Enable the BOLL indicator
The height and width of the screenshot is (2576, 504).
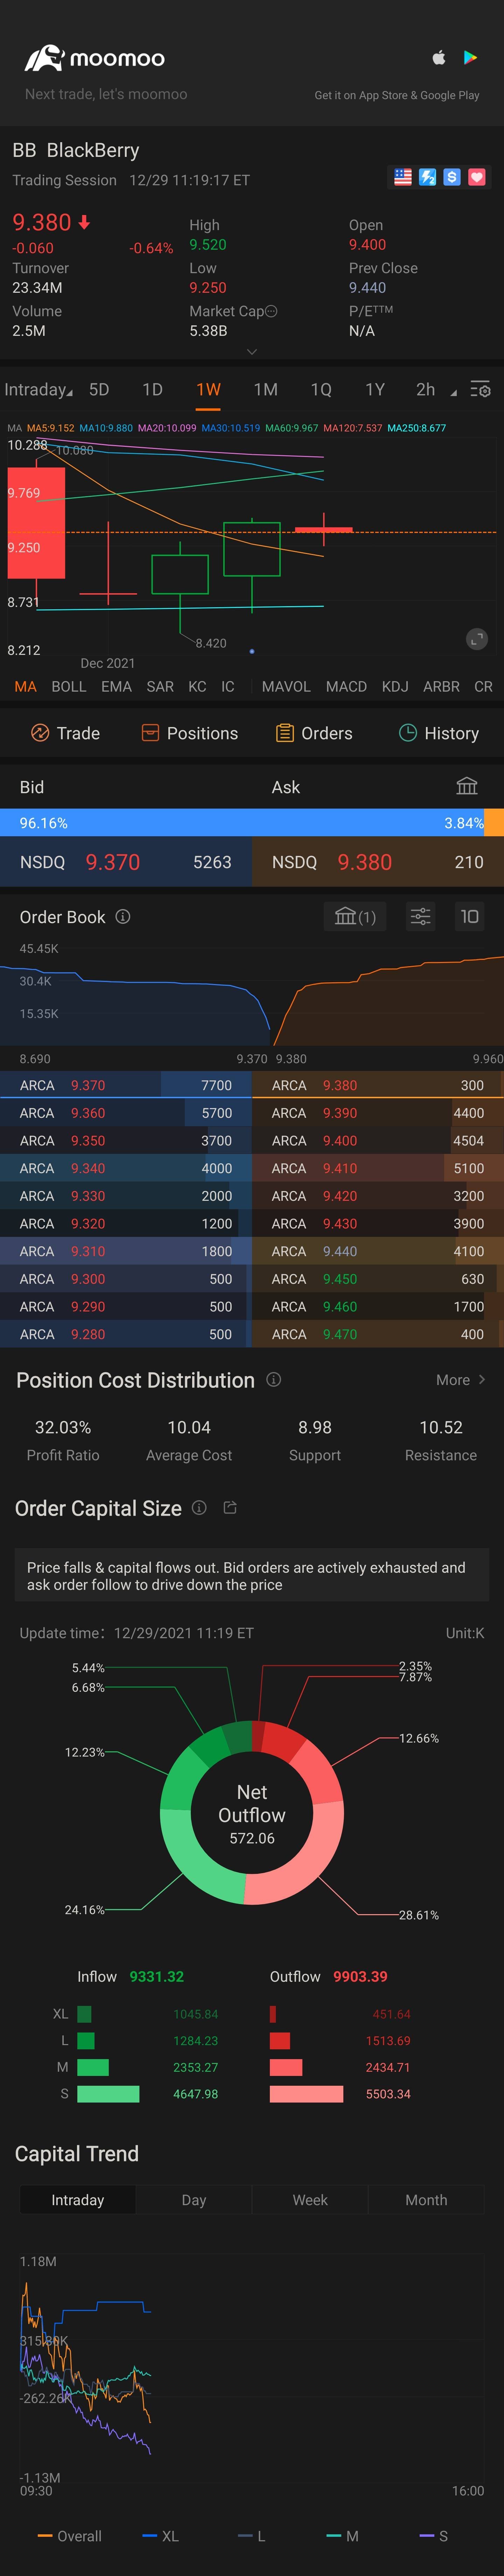[69, 687]
